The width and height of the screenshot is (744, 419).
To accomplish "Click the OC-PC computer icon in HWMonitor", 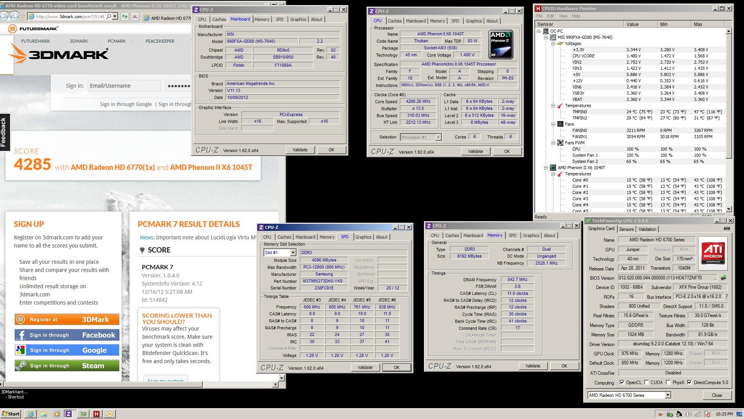I will (546, 31).
